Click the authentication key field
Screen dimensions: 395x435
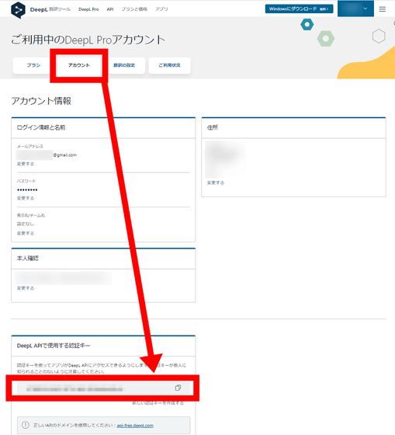(104, 388)
